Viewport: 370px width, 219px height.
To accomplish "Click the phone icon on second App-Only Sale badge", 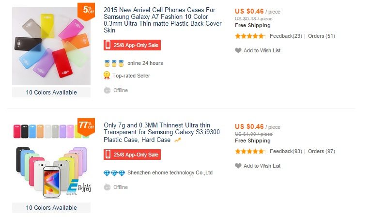I will pyautogui.click(x=108, y=155).
